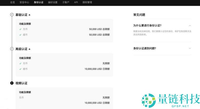Open 授权管理 tab
200x109 pixels.
point(87,2)
